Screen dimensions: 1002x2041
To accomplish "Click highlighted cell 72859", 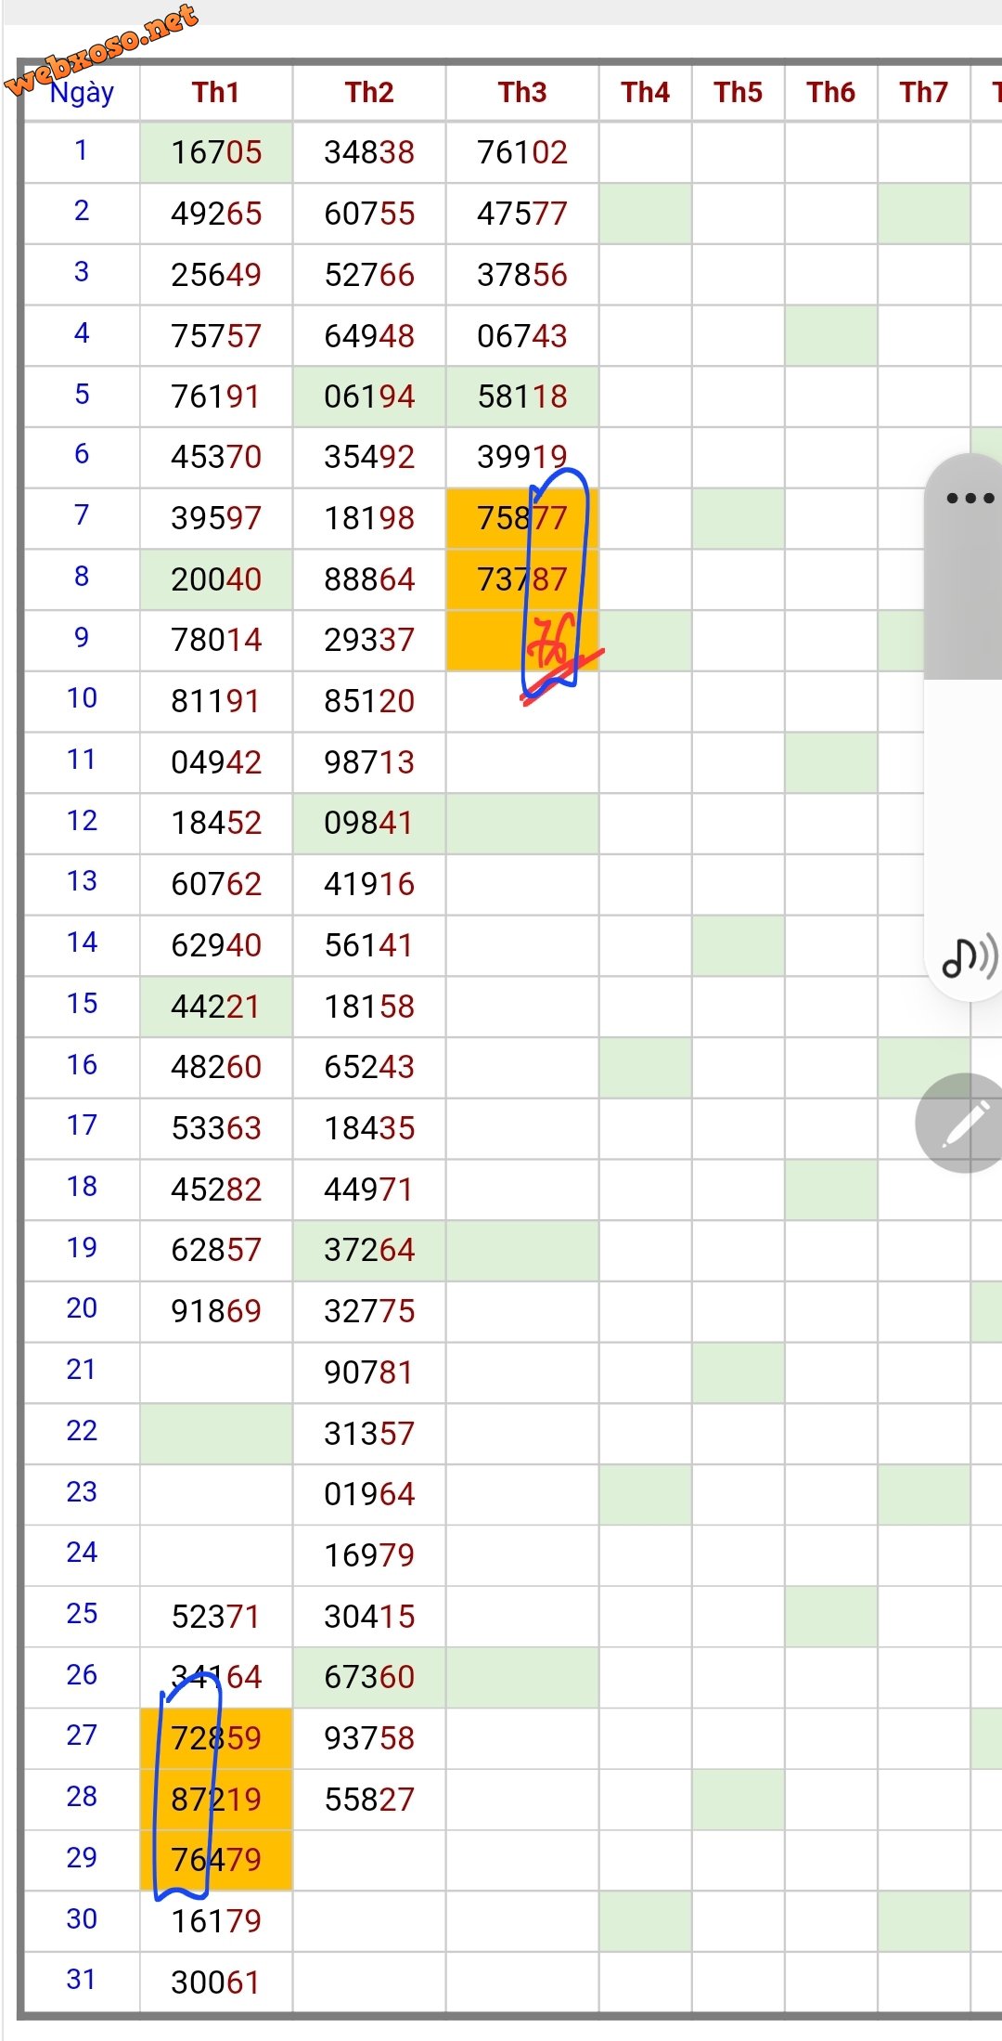I will click(x=216, y=1738).
